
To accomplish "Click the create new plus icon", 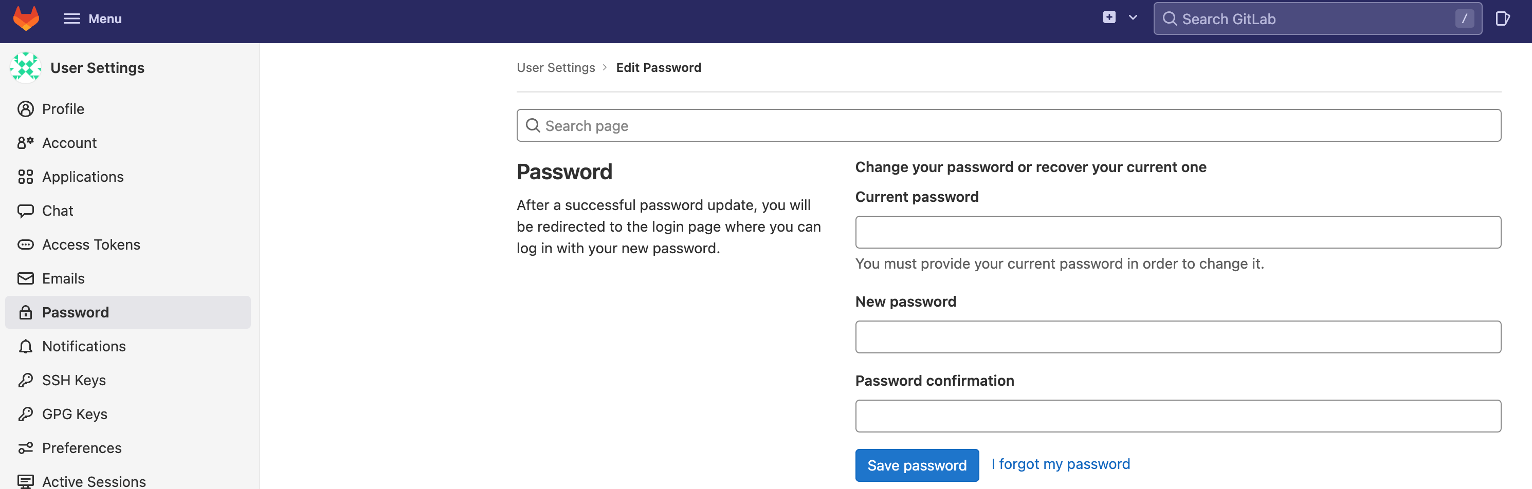I will [1109, 17].
